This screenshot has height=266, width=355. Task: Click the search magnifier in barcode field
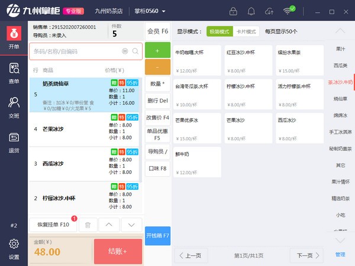pyautogui.click(x=136, y=51)
